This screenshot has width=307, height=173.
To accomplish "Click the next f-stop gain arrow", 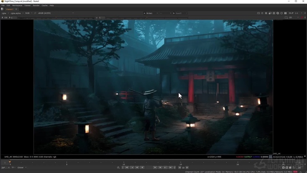I will [x=10, y=18].
